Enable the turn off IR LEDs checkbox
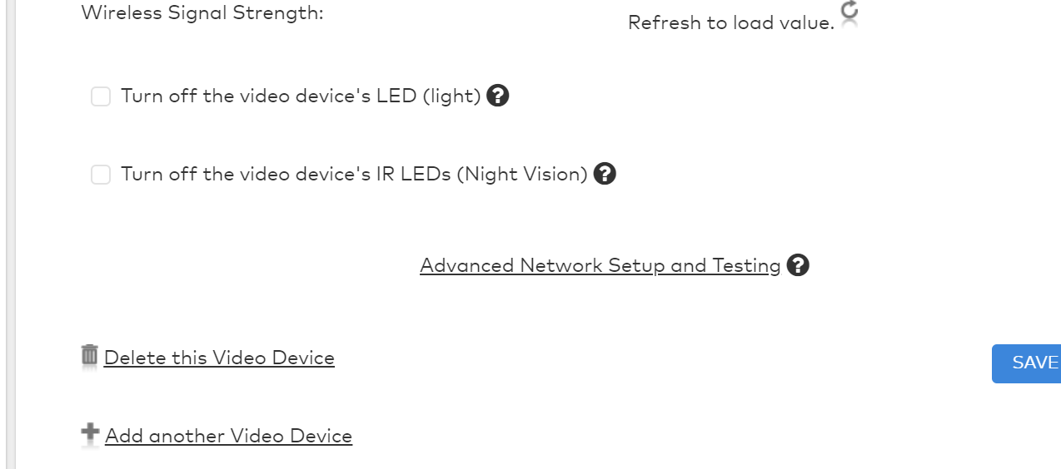 click(101, 175)
